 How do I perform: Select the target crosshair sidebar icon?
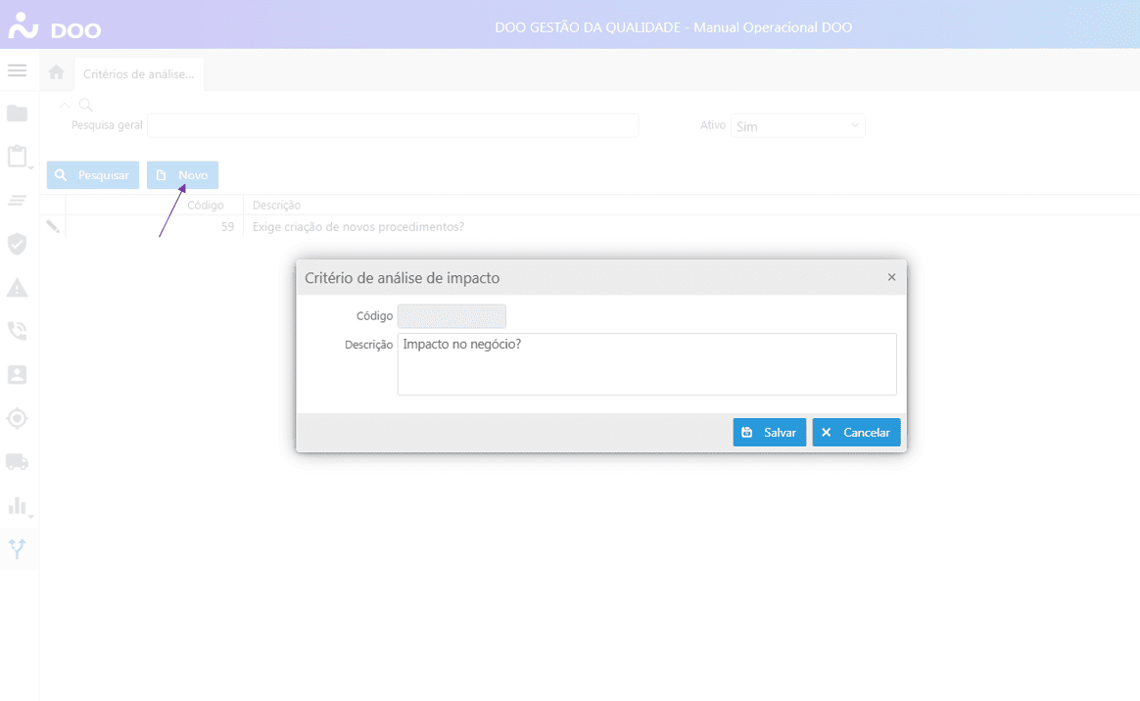(17, 418)
